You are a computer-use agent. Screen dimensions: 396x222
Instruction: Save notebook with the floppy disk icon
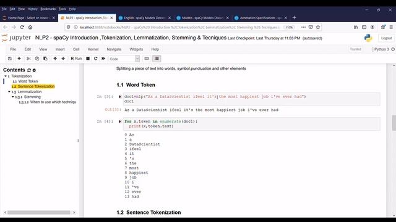tap(10, 59)
